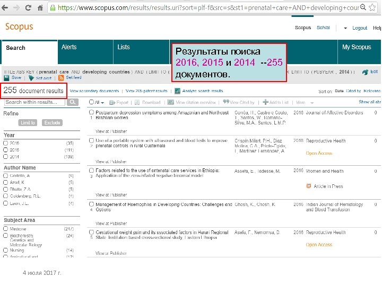Image resolution: width=382 pixels, height=286 pixels.
Task: Click the search-within-results magnifier button
Action: pyautogui.click(x=73, y=102)
